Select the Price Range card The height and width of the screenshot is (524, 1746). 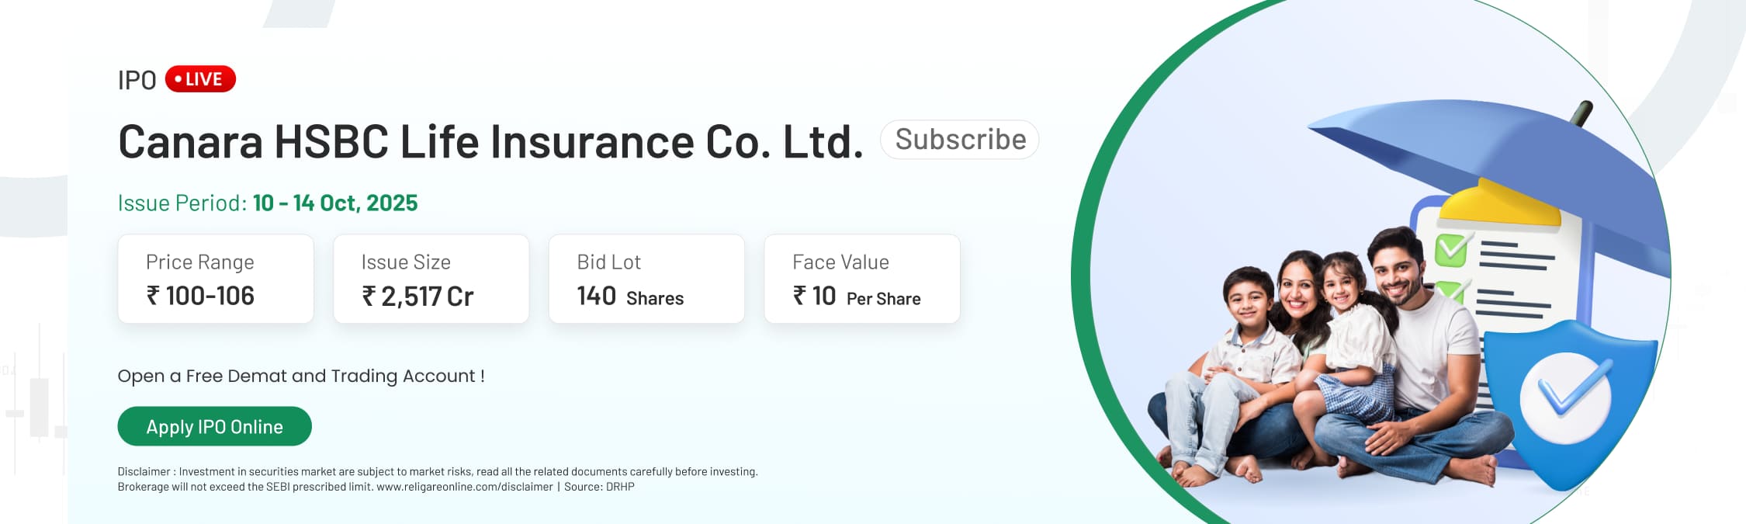click(x=216, y=279)
